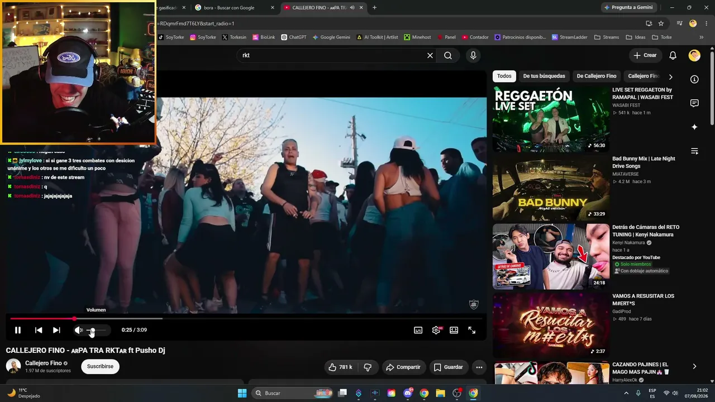Screen dimensions: 715x402
Task: Mute the CALLEJERO FINO browser tab audio
Action: 352,8
